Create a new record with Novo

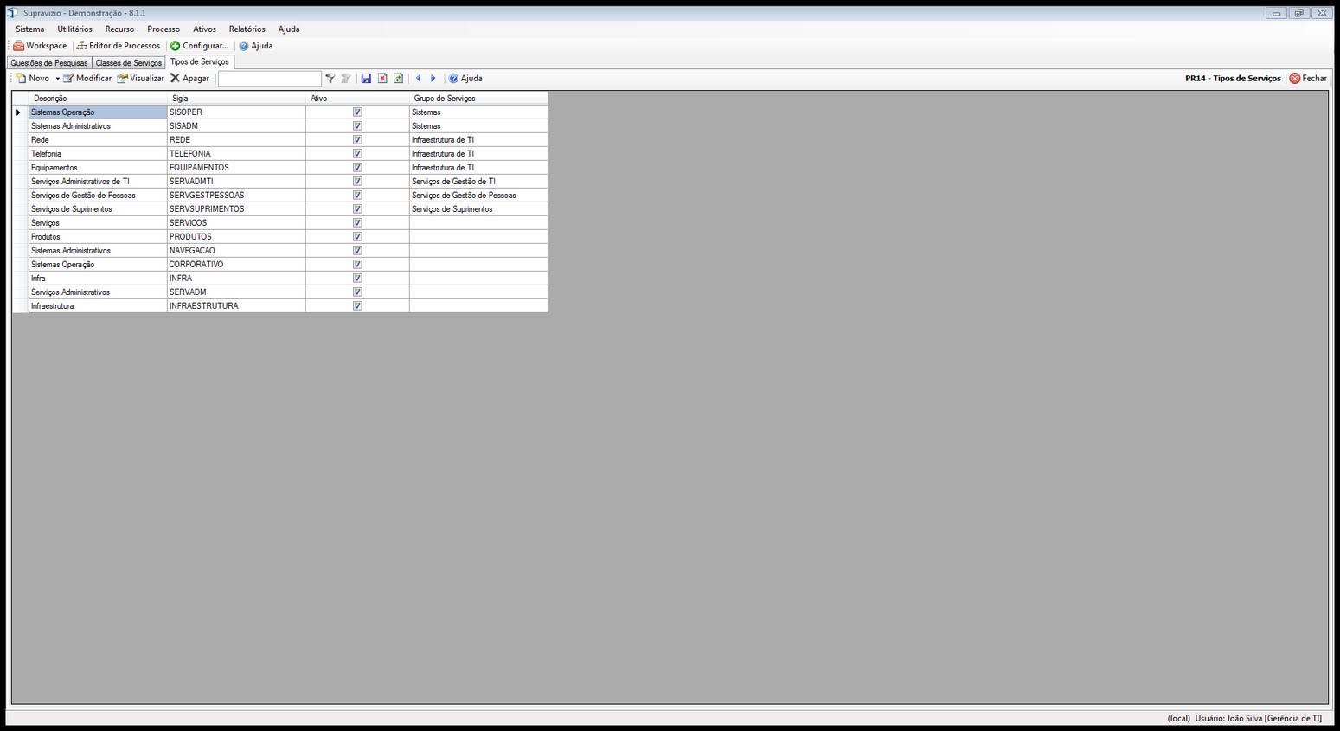33,79
